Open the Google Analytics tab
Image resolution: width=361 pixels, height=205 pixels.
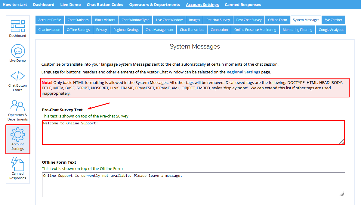(x=331, y=30)
